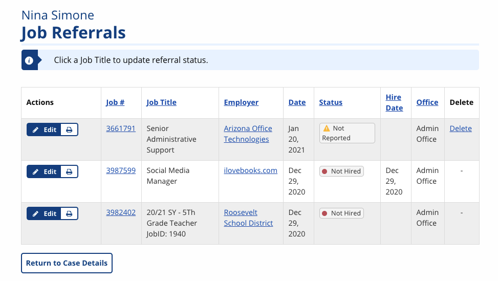Edit the Social Media Manager referral
This screenshot has width=498, height=281.
44,171
